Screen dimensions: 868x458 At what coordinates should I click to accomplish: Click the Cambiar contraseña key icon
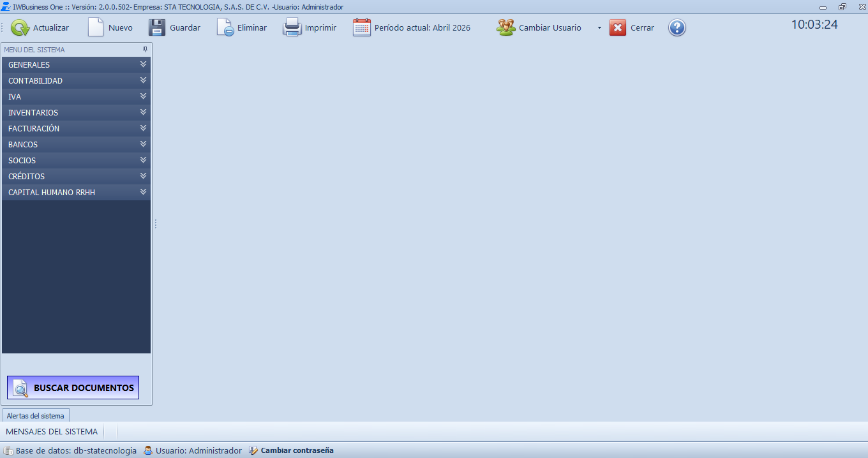tap(251, 450)
